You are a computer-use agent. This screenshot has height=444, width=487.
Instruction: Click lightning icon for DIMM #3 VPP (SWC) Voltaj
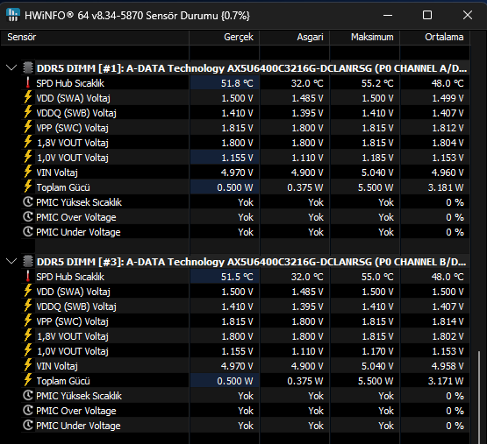28,321
